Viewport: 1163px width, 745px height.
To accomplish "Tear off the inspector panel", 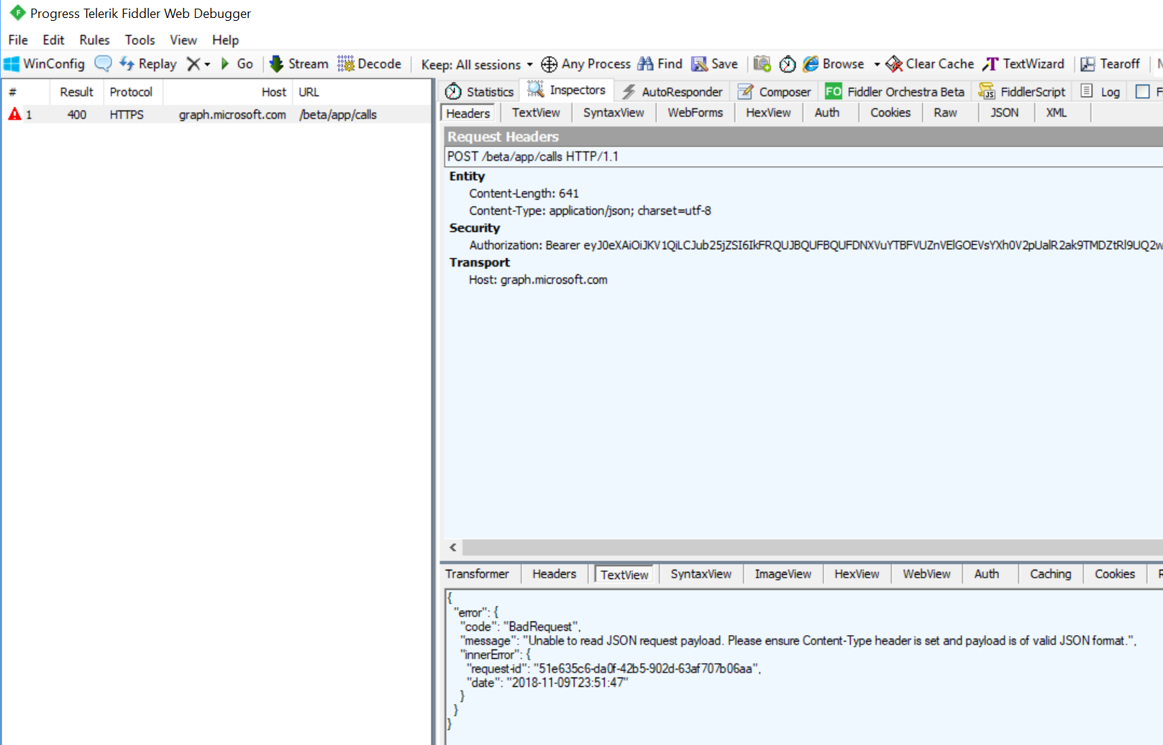I will pyautogui.click(x=1110, y=64).
